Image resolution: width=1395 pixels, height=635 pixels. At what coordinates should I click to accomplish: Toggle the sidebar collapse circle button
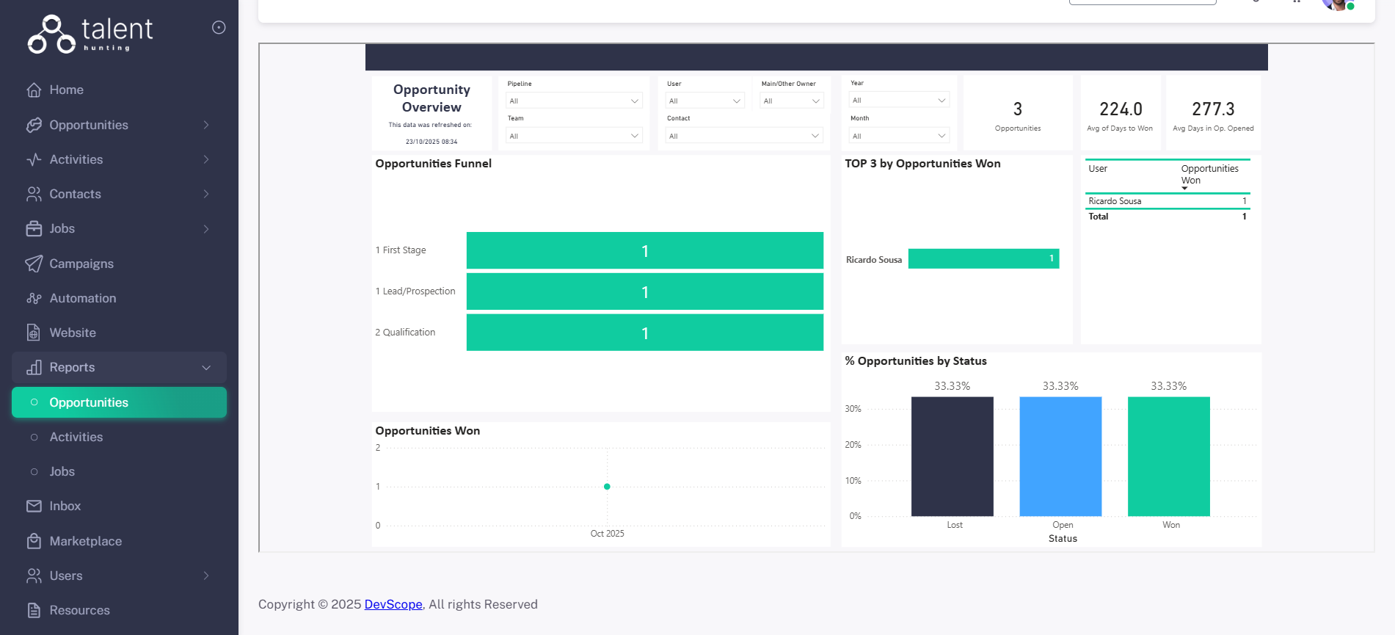coord(219,28)
